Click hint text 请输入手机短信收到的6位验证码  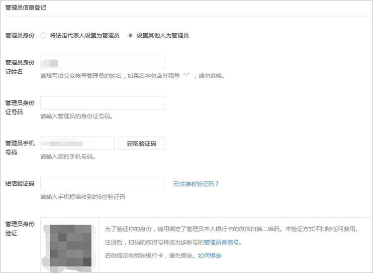click(x=83, y=197)
